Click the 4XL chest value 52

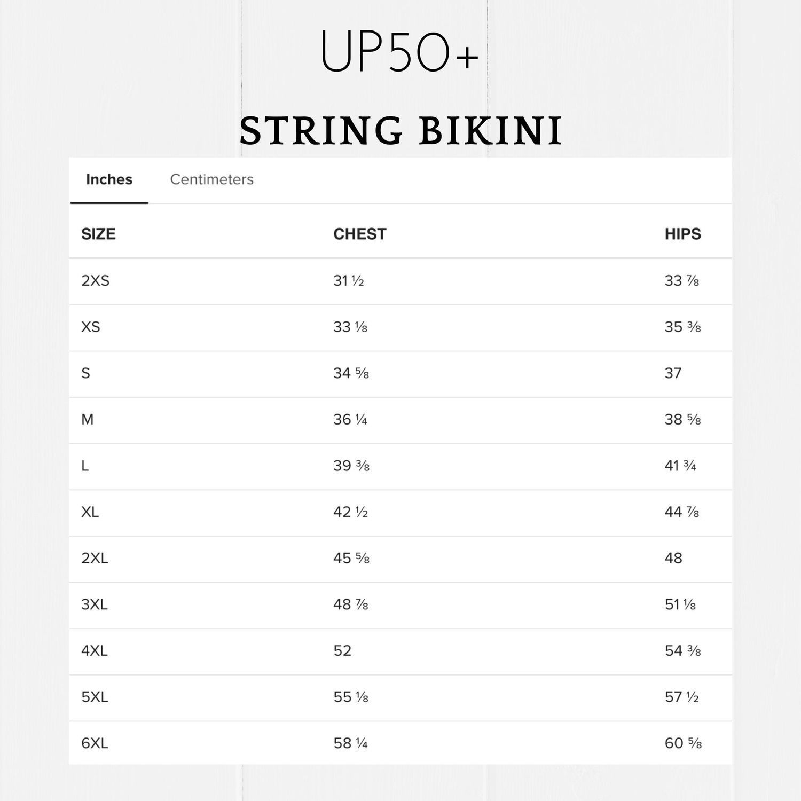pos(342,651)
